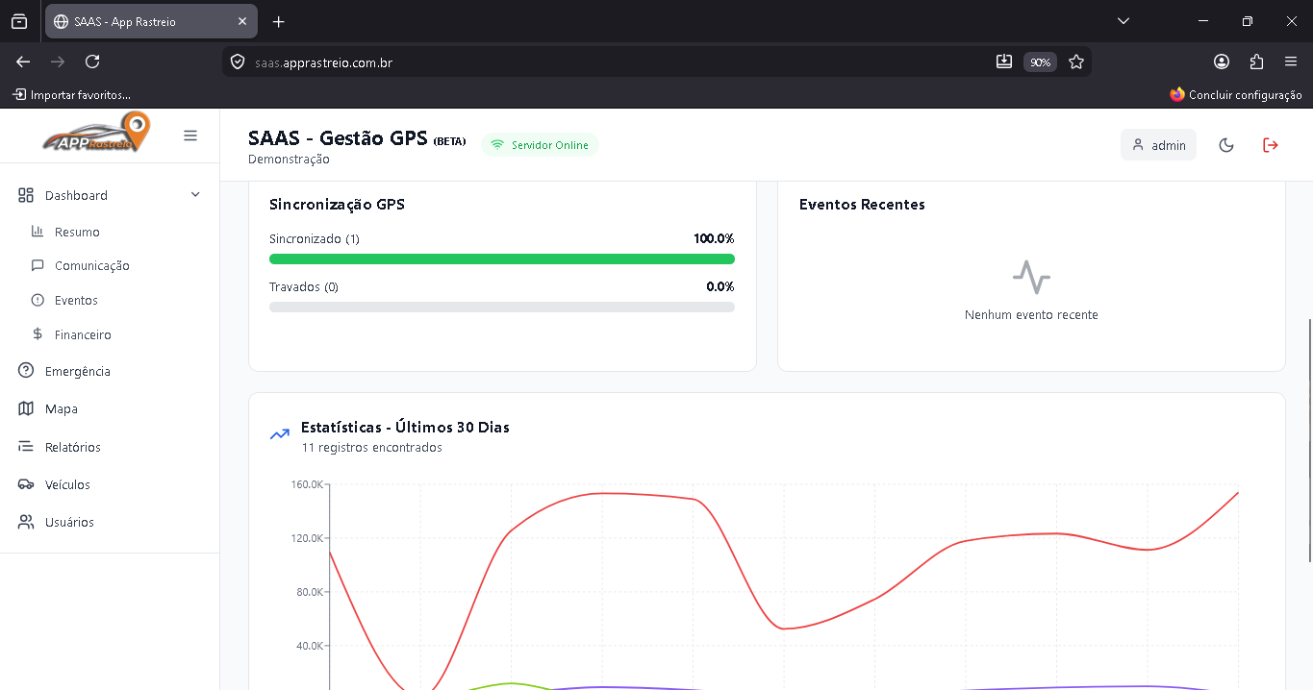Click the Eventos alert circle icon
The height and width of the screenshot is (690, 1313).
[38, 300]
